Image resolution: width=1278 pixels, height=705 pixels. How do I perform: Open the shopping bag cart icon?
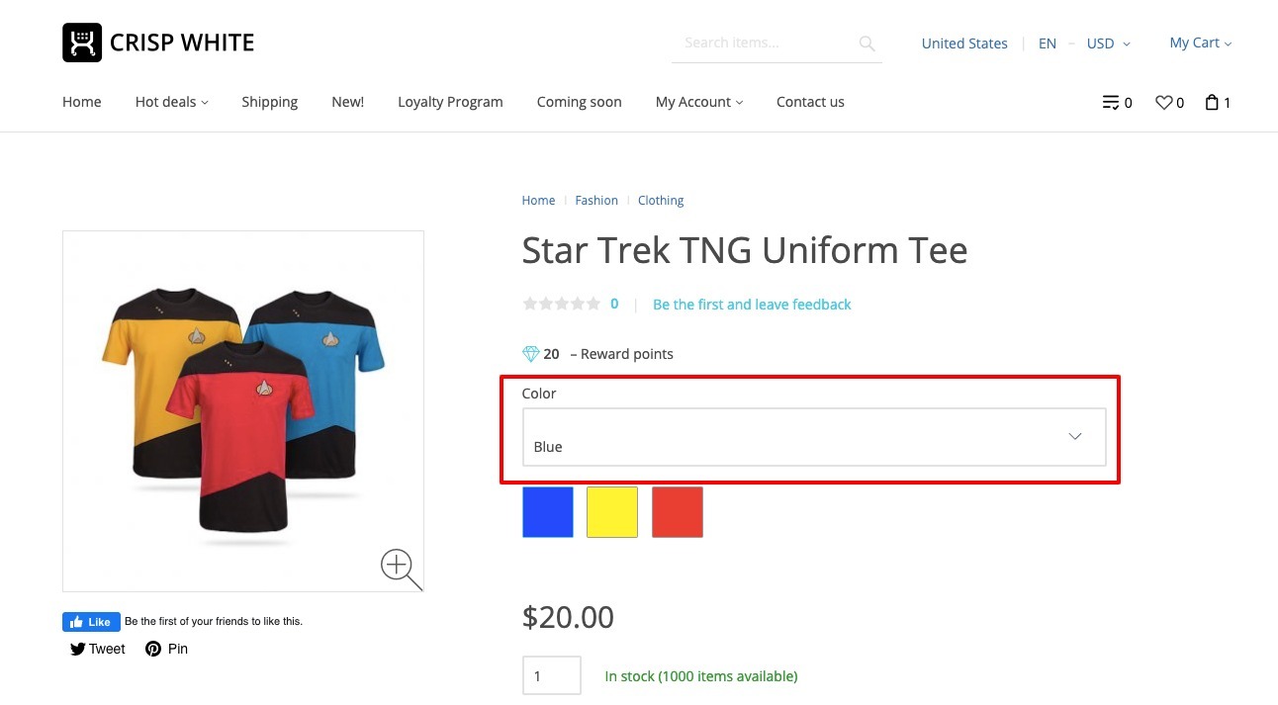1212,102
